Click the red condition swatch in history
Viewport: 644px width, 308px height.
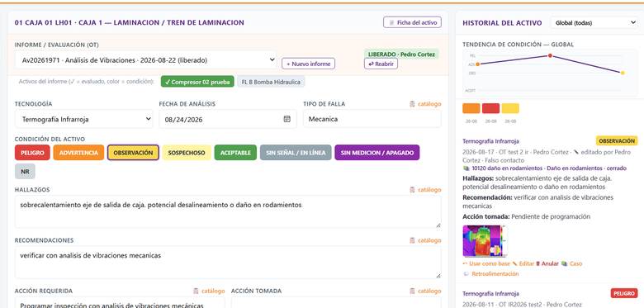coord(490,108)
